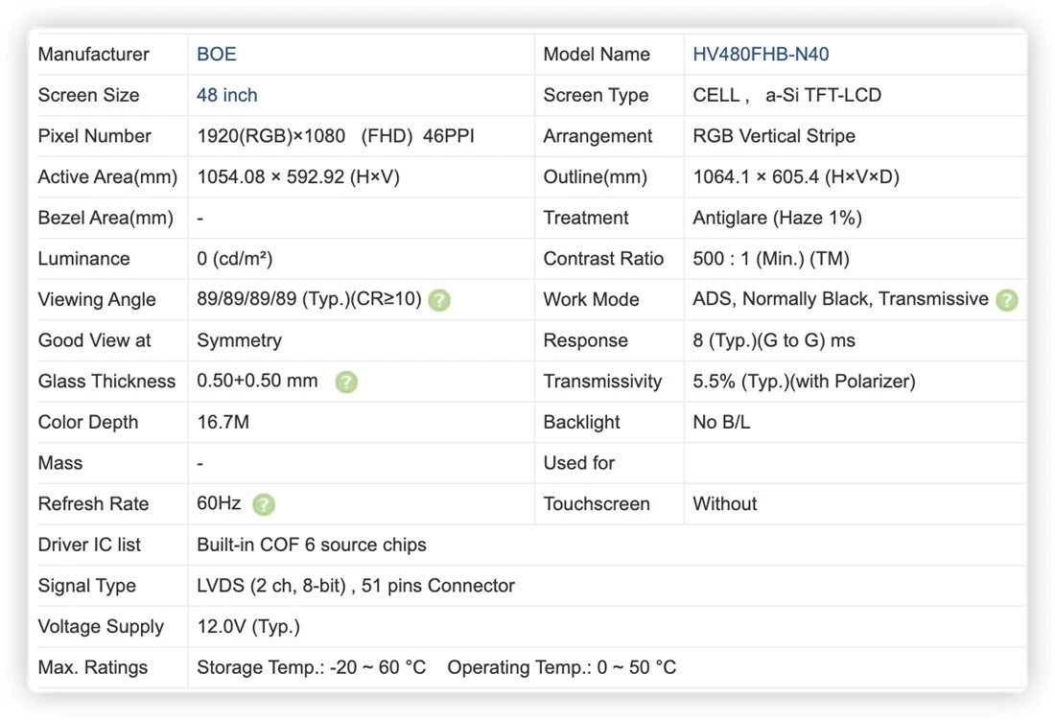Select the 16.7M color depth value

(223, 422)
